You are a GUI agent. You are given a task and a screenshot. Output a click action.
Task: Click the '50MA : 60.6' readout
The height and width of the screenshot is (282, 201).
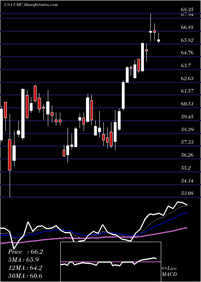tap(25, 276)
